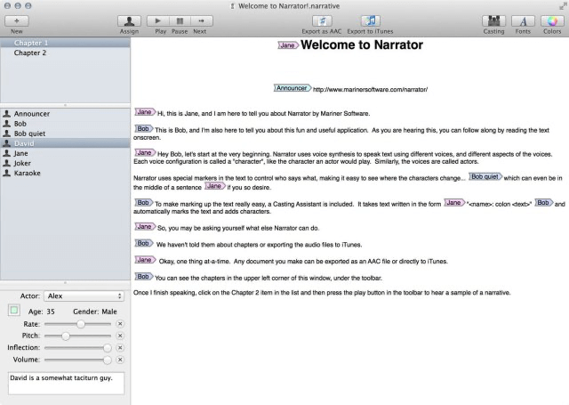Click Bob tag before 'You can see the chapters'
This screenshot has height=405, width=569.
[144, 277]
